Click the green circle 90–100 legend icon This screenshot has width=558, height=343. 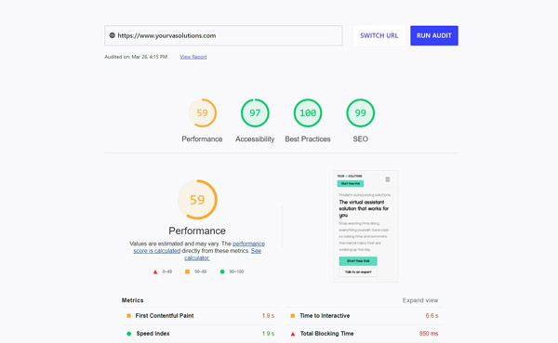point(222,271)
